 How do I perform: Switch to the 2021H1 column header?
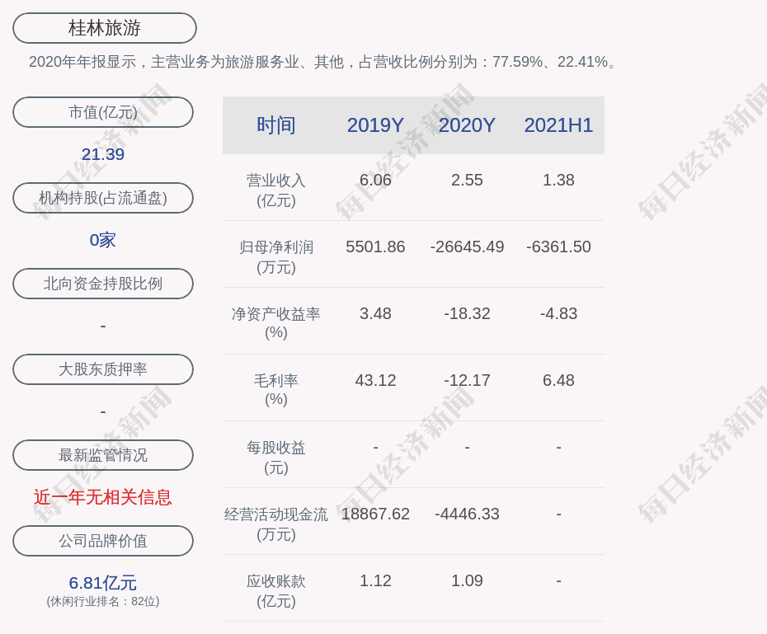click(x=558, y=125)
